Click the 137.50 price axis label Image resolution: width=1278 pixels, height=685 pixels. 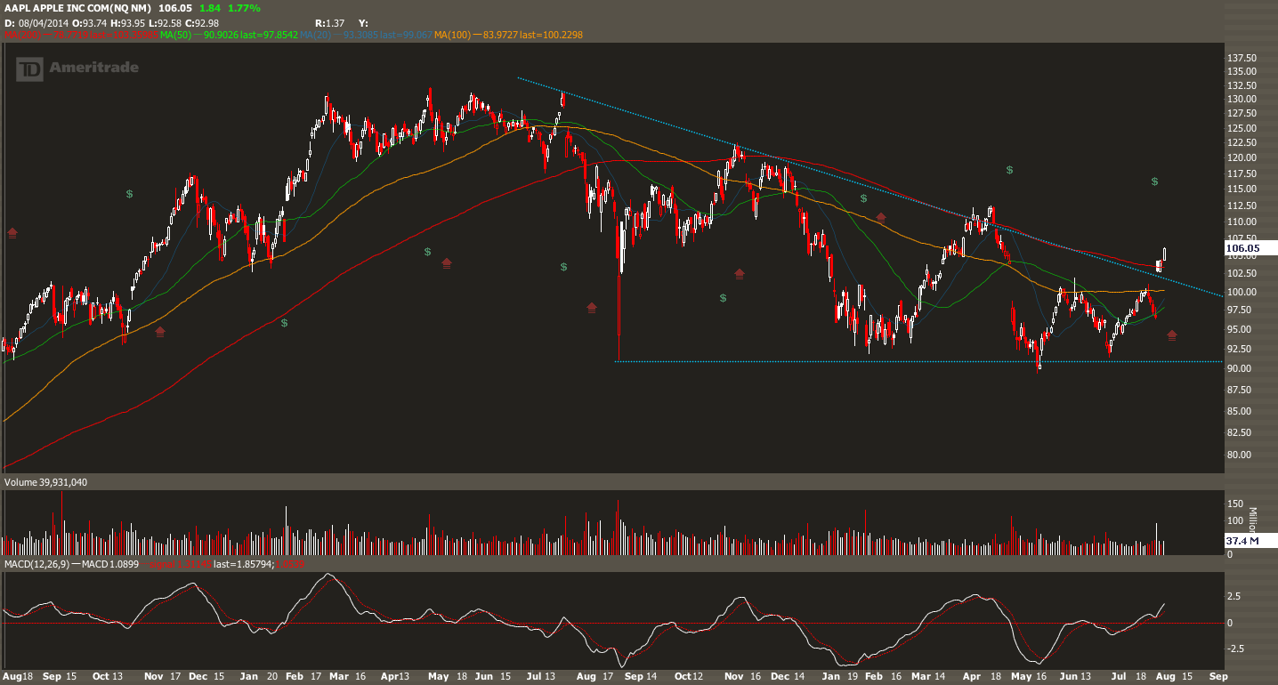[1240, 58]
